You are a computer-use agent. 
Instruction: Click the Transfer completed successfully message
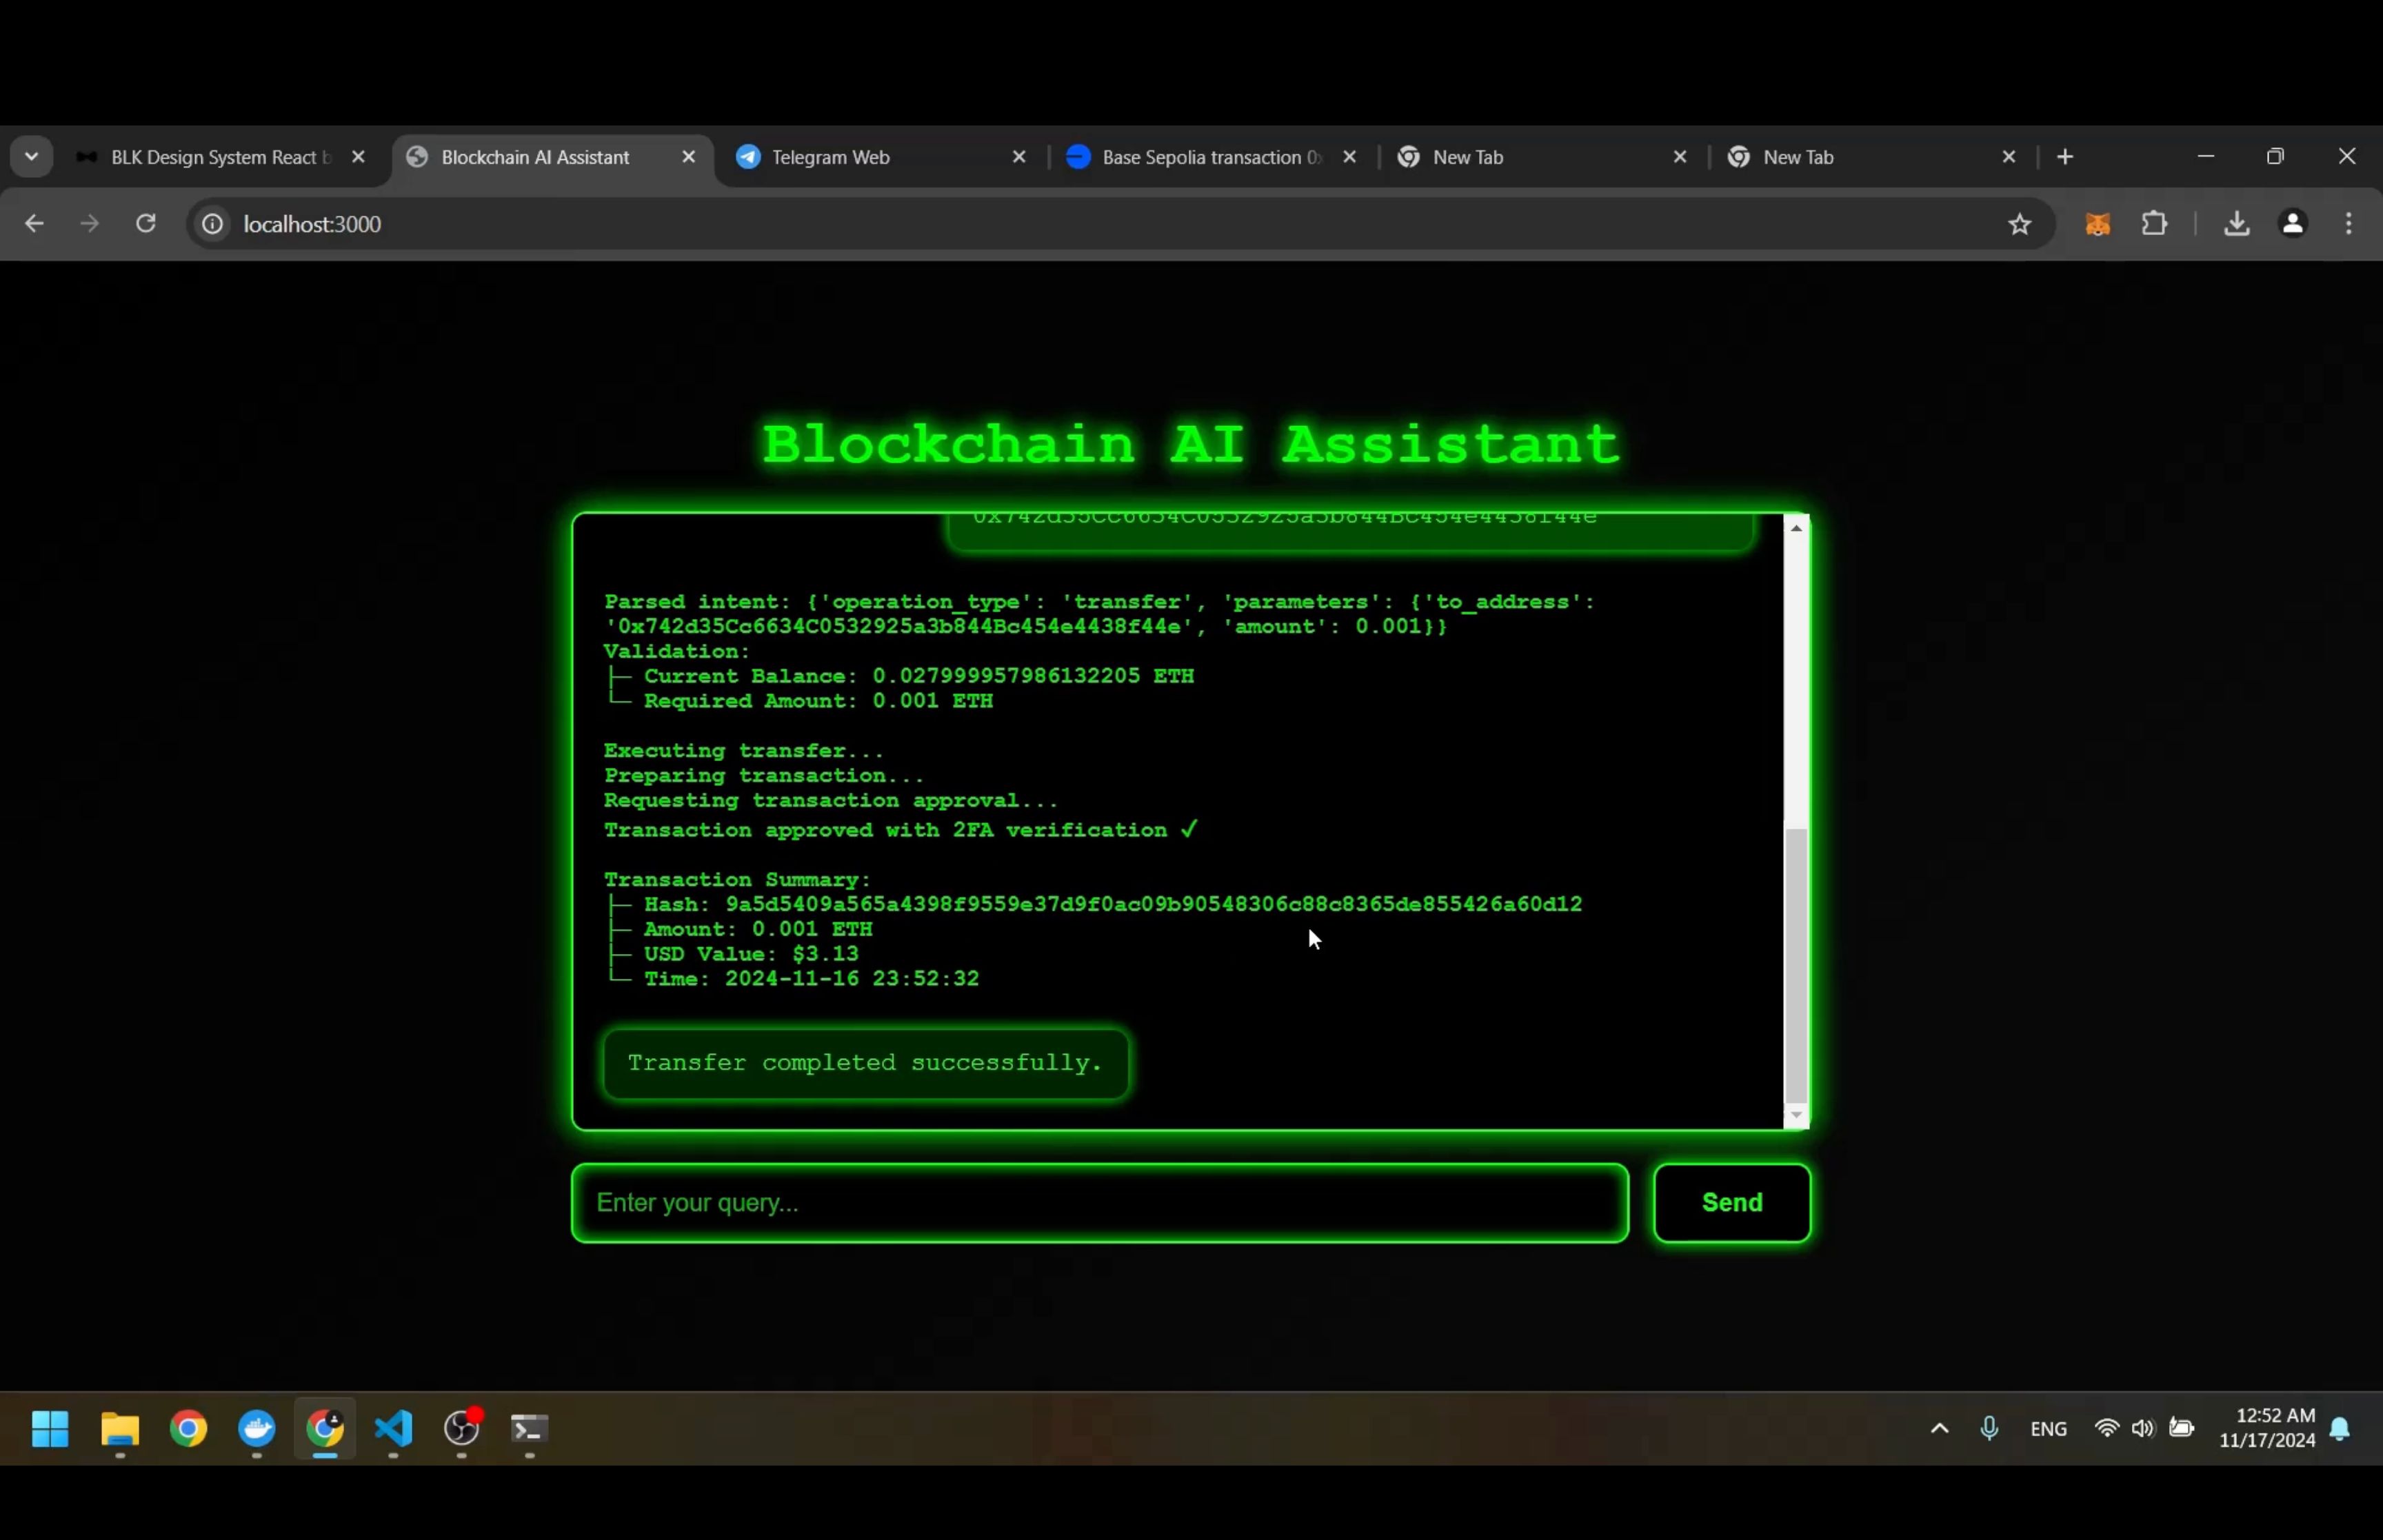pyautogui.click(x=866, y=1063)
